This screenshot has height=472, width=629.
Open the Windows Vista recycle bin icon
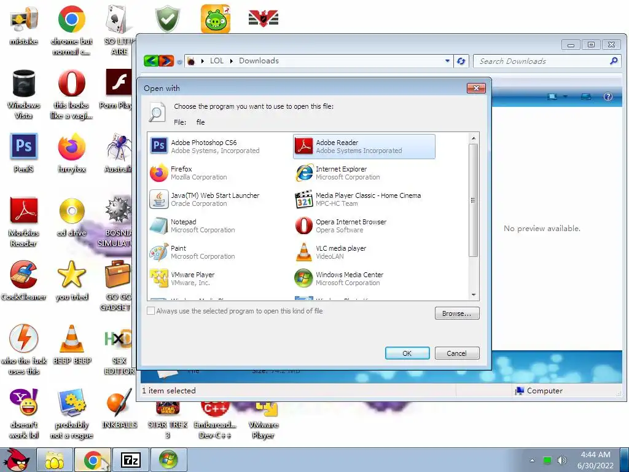click(24, 94)
